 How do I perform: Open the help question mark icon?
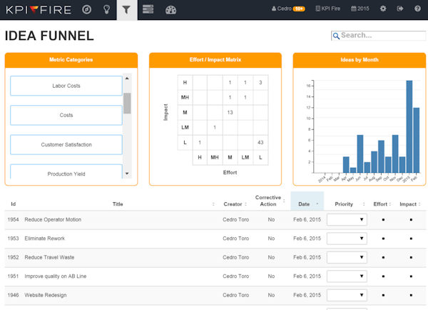(x=417, y=9)
